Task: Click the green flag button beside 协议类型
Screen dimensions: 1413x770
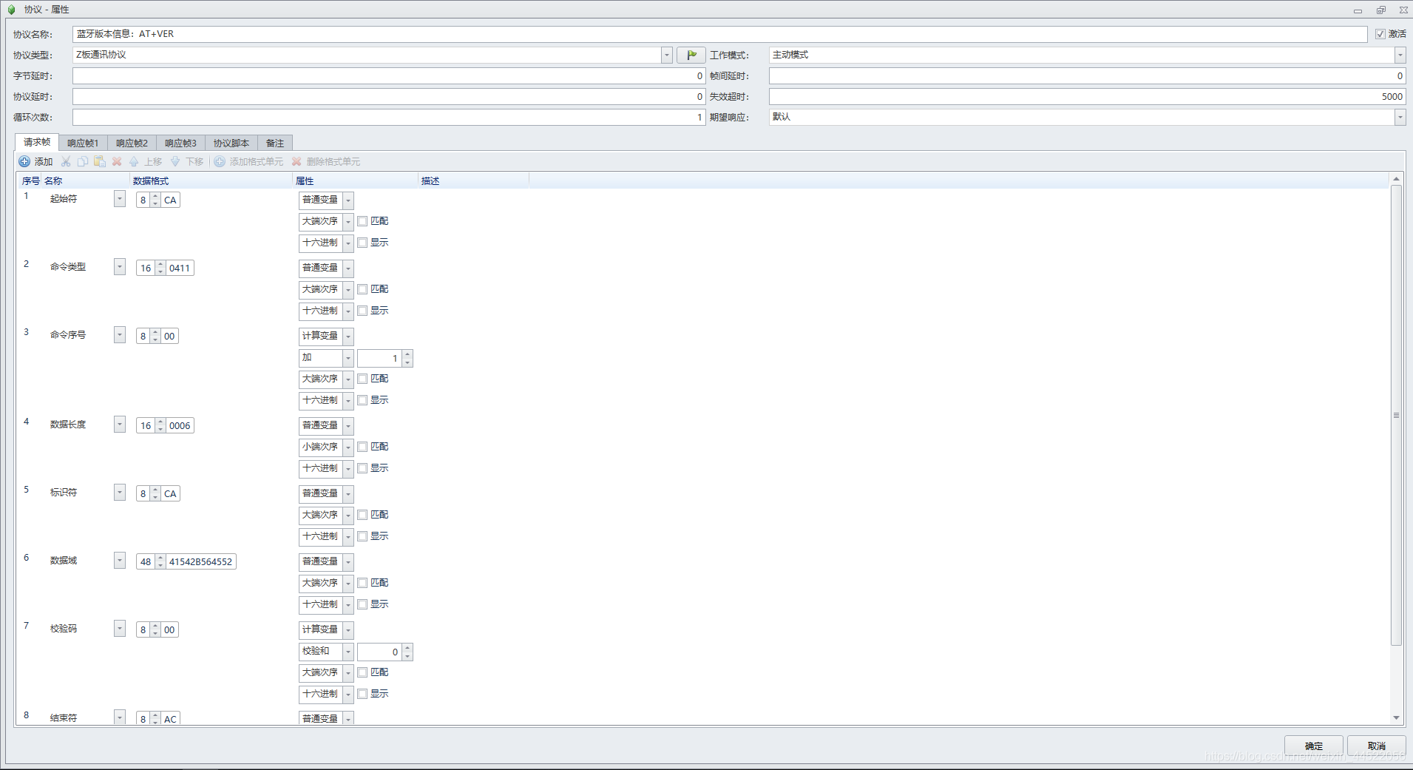Action: [691, 55]
